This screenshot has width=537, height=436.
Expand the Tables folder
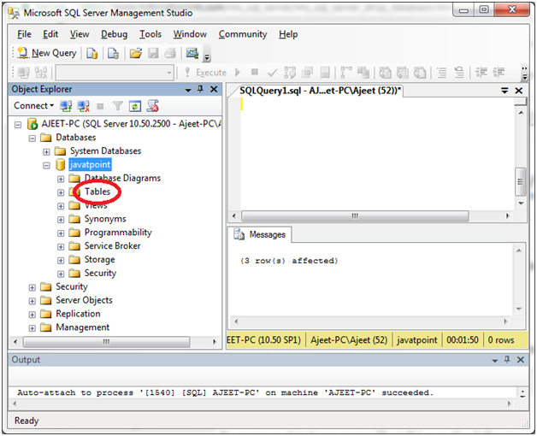61,192
